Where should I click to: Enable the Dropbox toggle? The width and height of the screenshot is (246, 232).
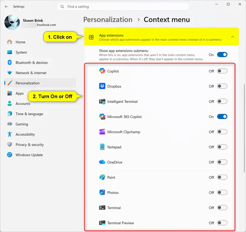222,86
